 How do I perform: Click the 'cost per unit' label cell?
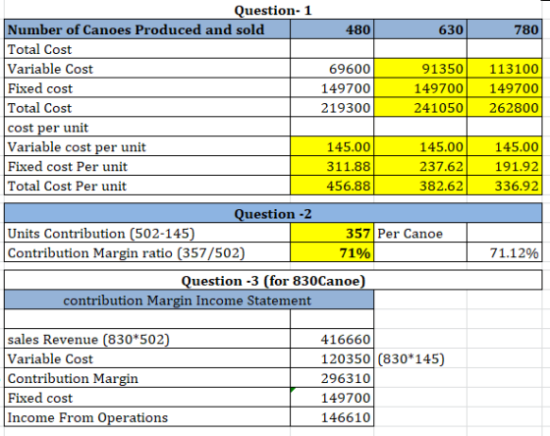[147, 127]
